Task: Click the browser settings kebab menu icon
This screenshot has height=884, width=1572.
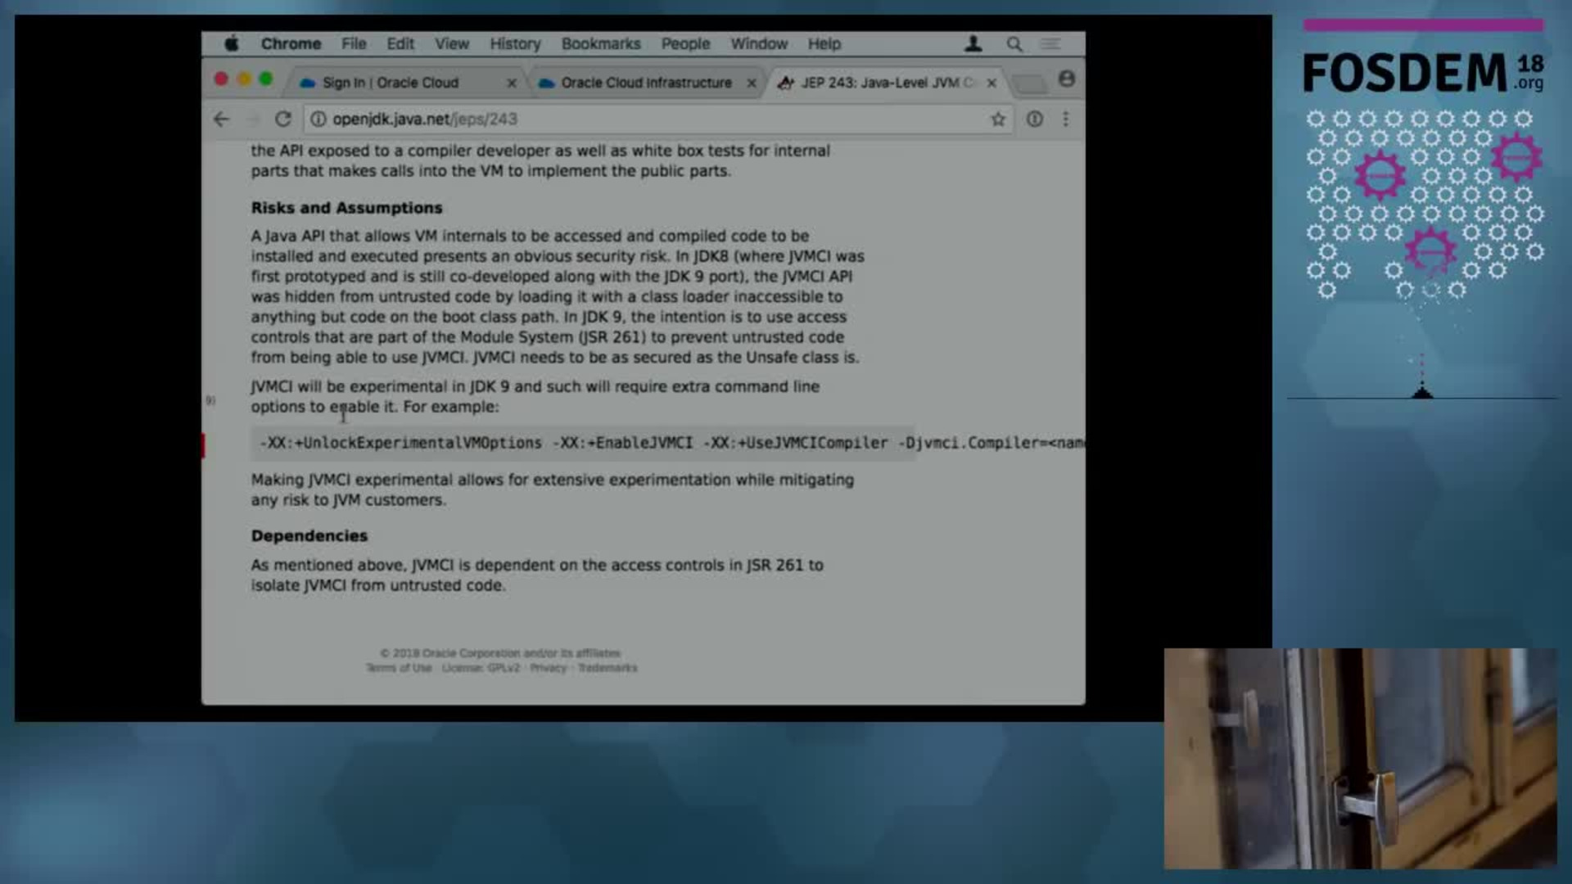Action: (1067, 119)
